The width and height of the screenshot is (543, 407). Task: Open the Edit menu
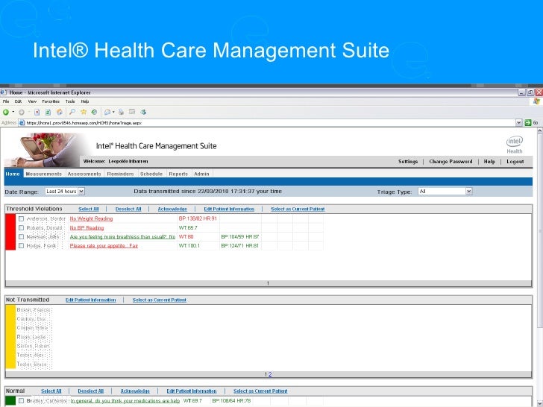click(x=18, y=101)
